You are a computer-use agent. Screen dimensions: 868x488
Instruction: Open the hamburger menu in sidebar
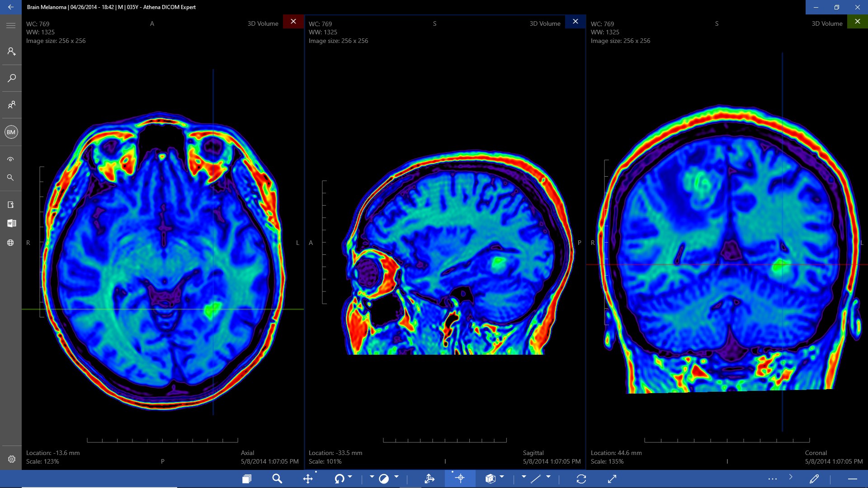pos(11,26)
